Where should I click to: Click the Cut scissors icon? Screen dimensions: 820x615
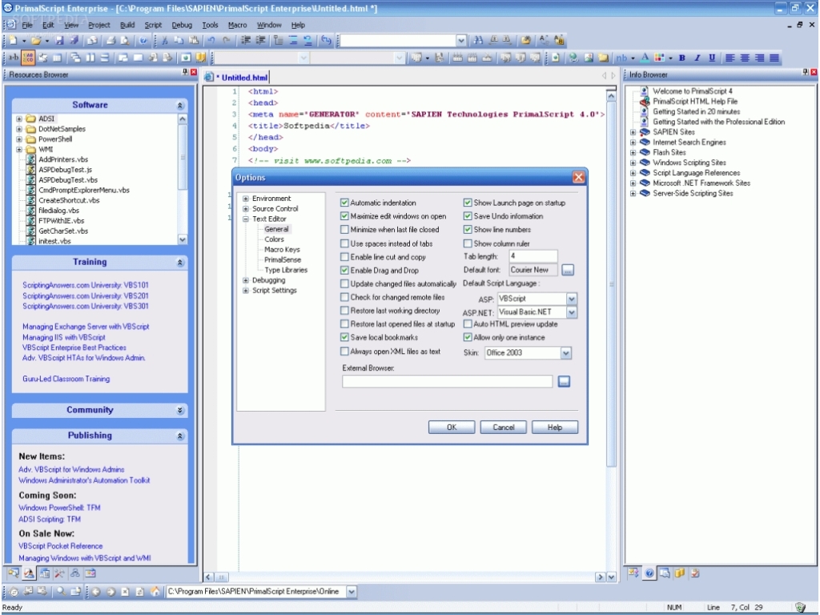164,40
